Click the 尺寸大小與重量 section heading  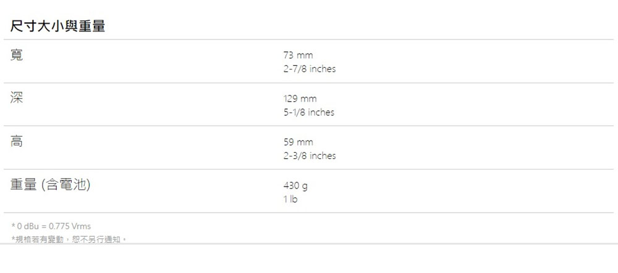pyautogui.click(x=57, y=26)
